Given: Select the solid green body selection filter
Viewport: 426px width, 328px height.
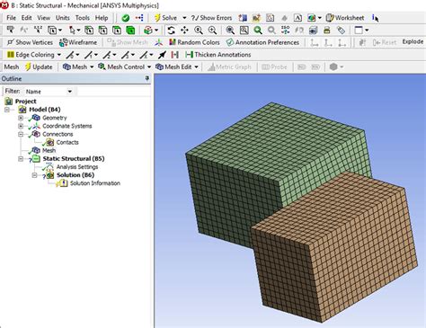Looking at the screenshot, I should 130,31.
